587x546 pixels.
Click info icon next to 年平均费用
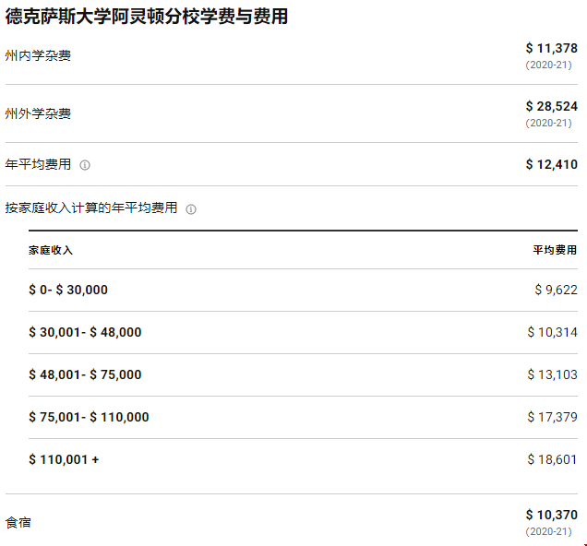tap(85, 165)
